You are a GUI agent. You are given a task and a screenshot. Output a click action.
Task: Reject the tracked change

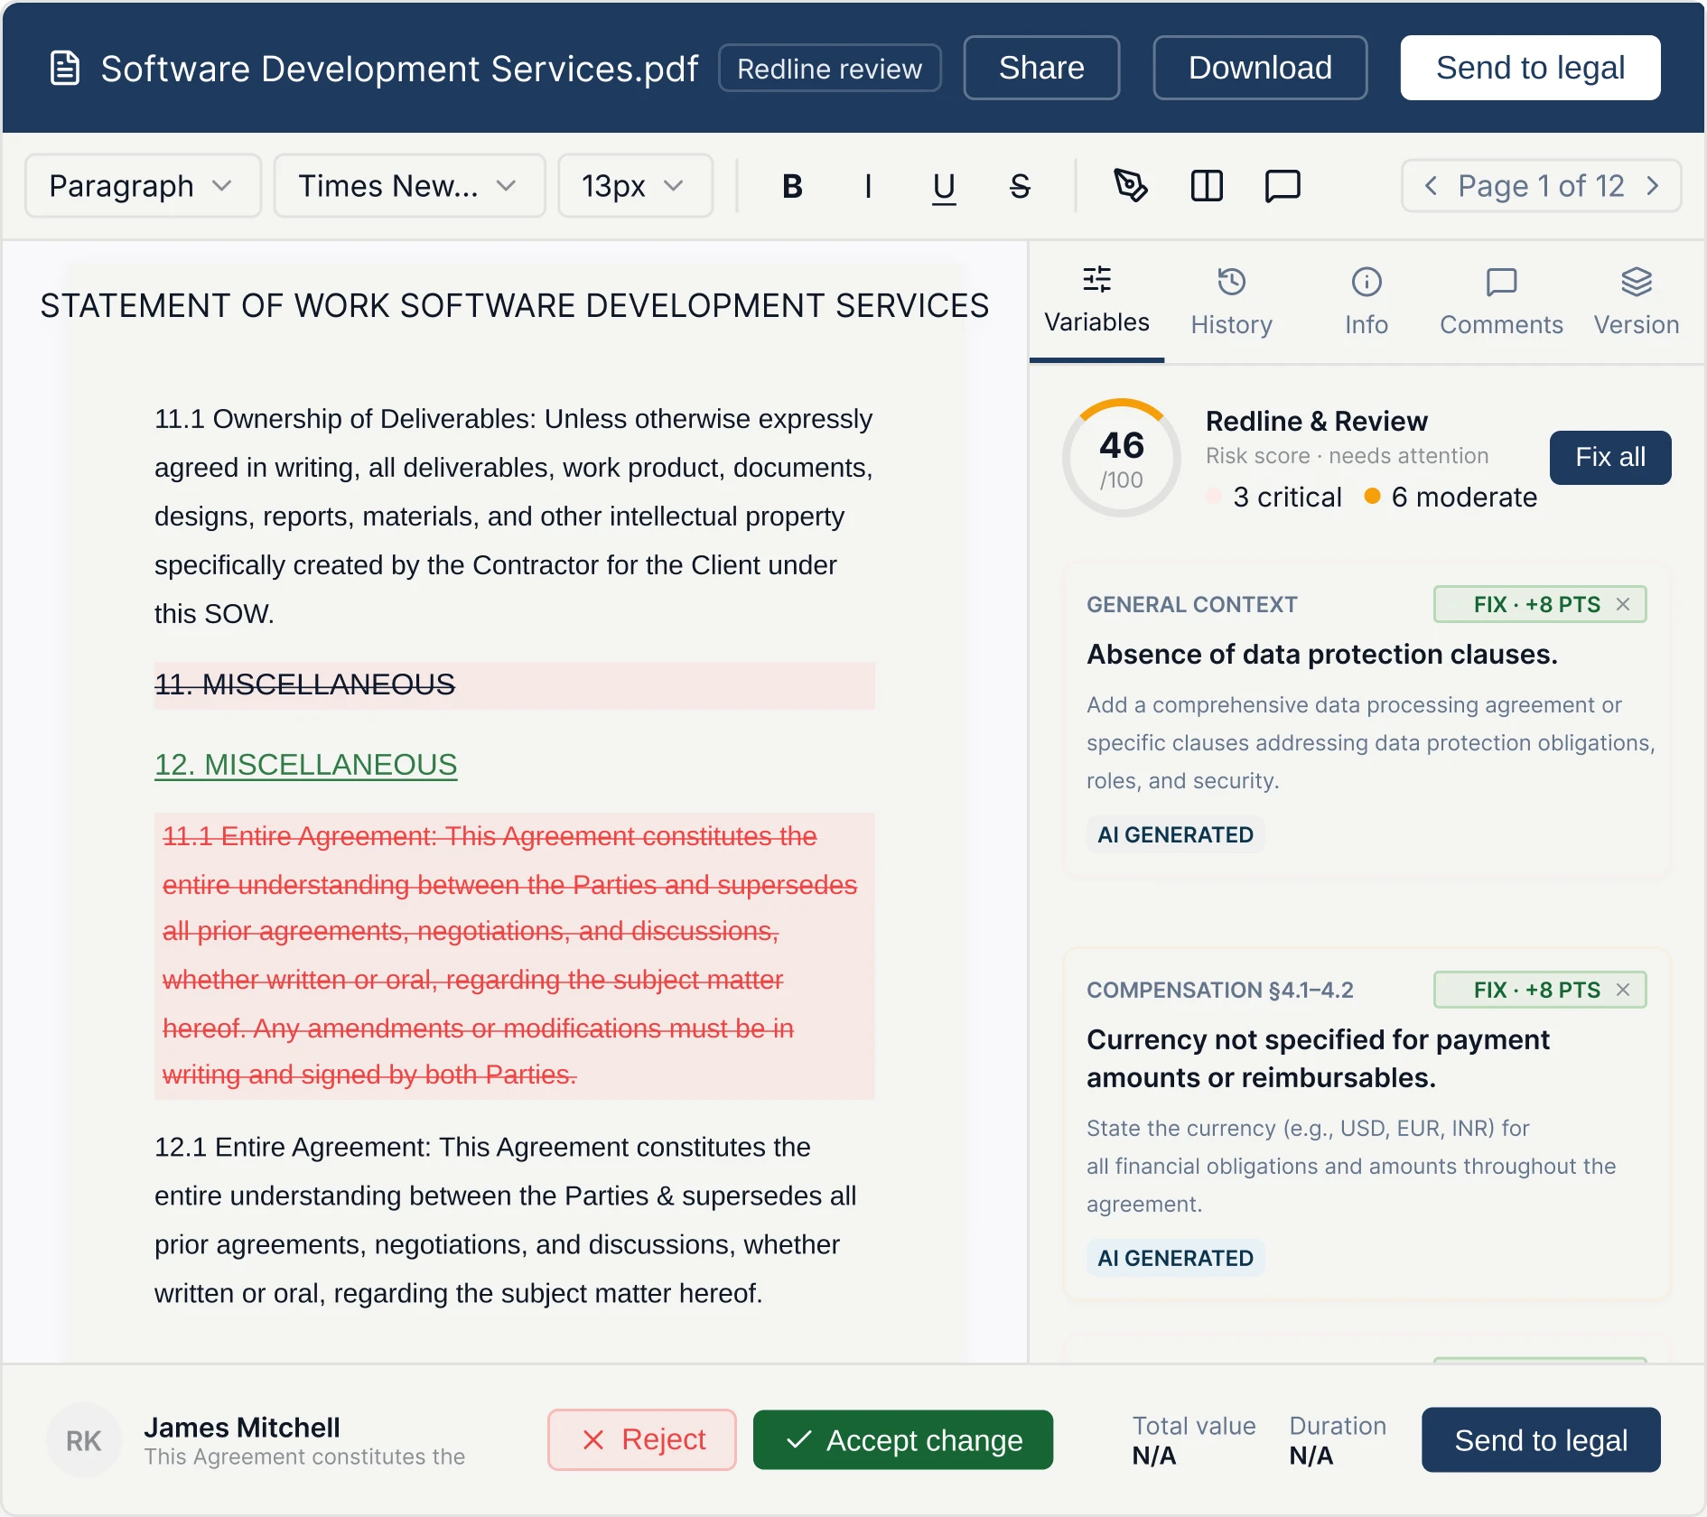(641, 1439)
